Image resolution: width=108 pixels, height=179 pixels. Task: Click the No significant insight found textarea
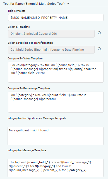56,136
